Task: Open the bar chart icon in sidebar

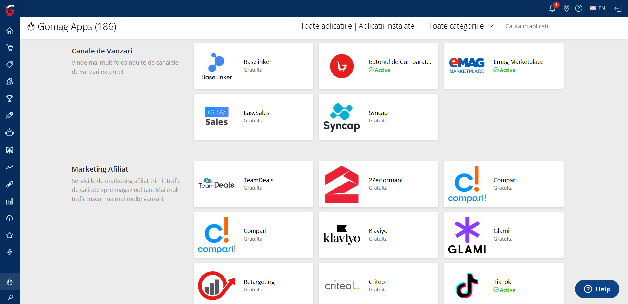Action: click(10, 201)
